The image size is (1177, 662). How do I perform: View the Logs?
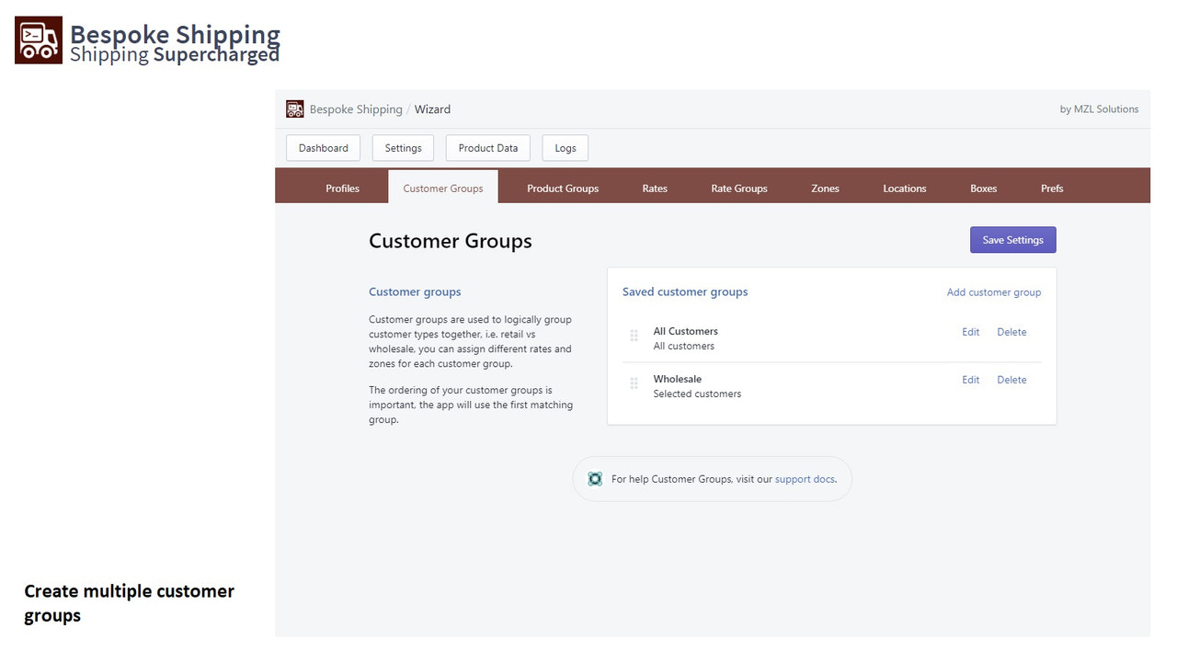tap(565, 147)
